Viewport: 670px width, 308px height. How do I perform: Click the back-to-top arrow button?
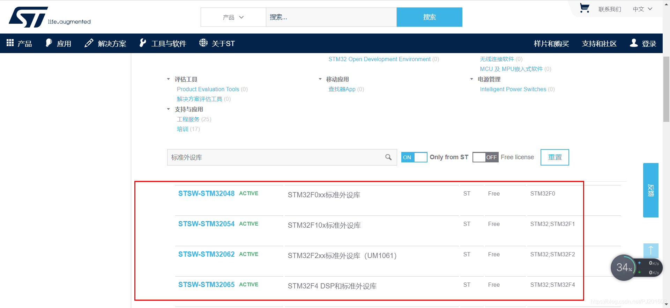tap(651, 251)
